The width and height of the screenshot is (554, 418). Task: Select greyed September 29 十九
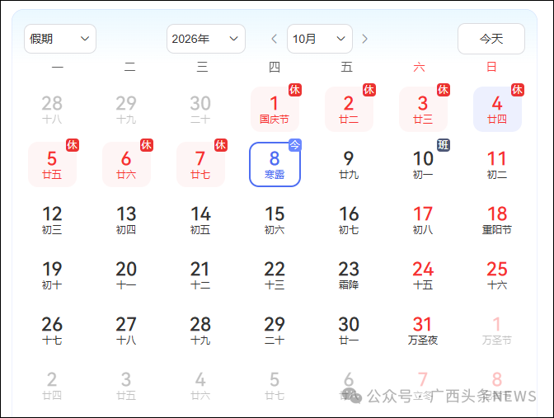click(126, 109)
